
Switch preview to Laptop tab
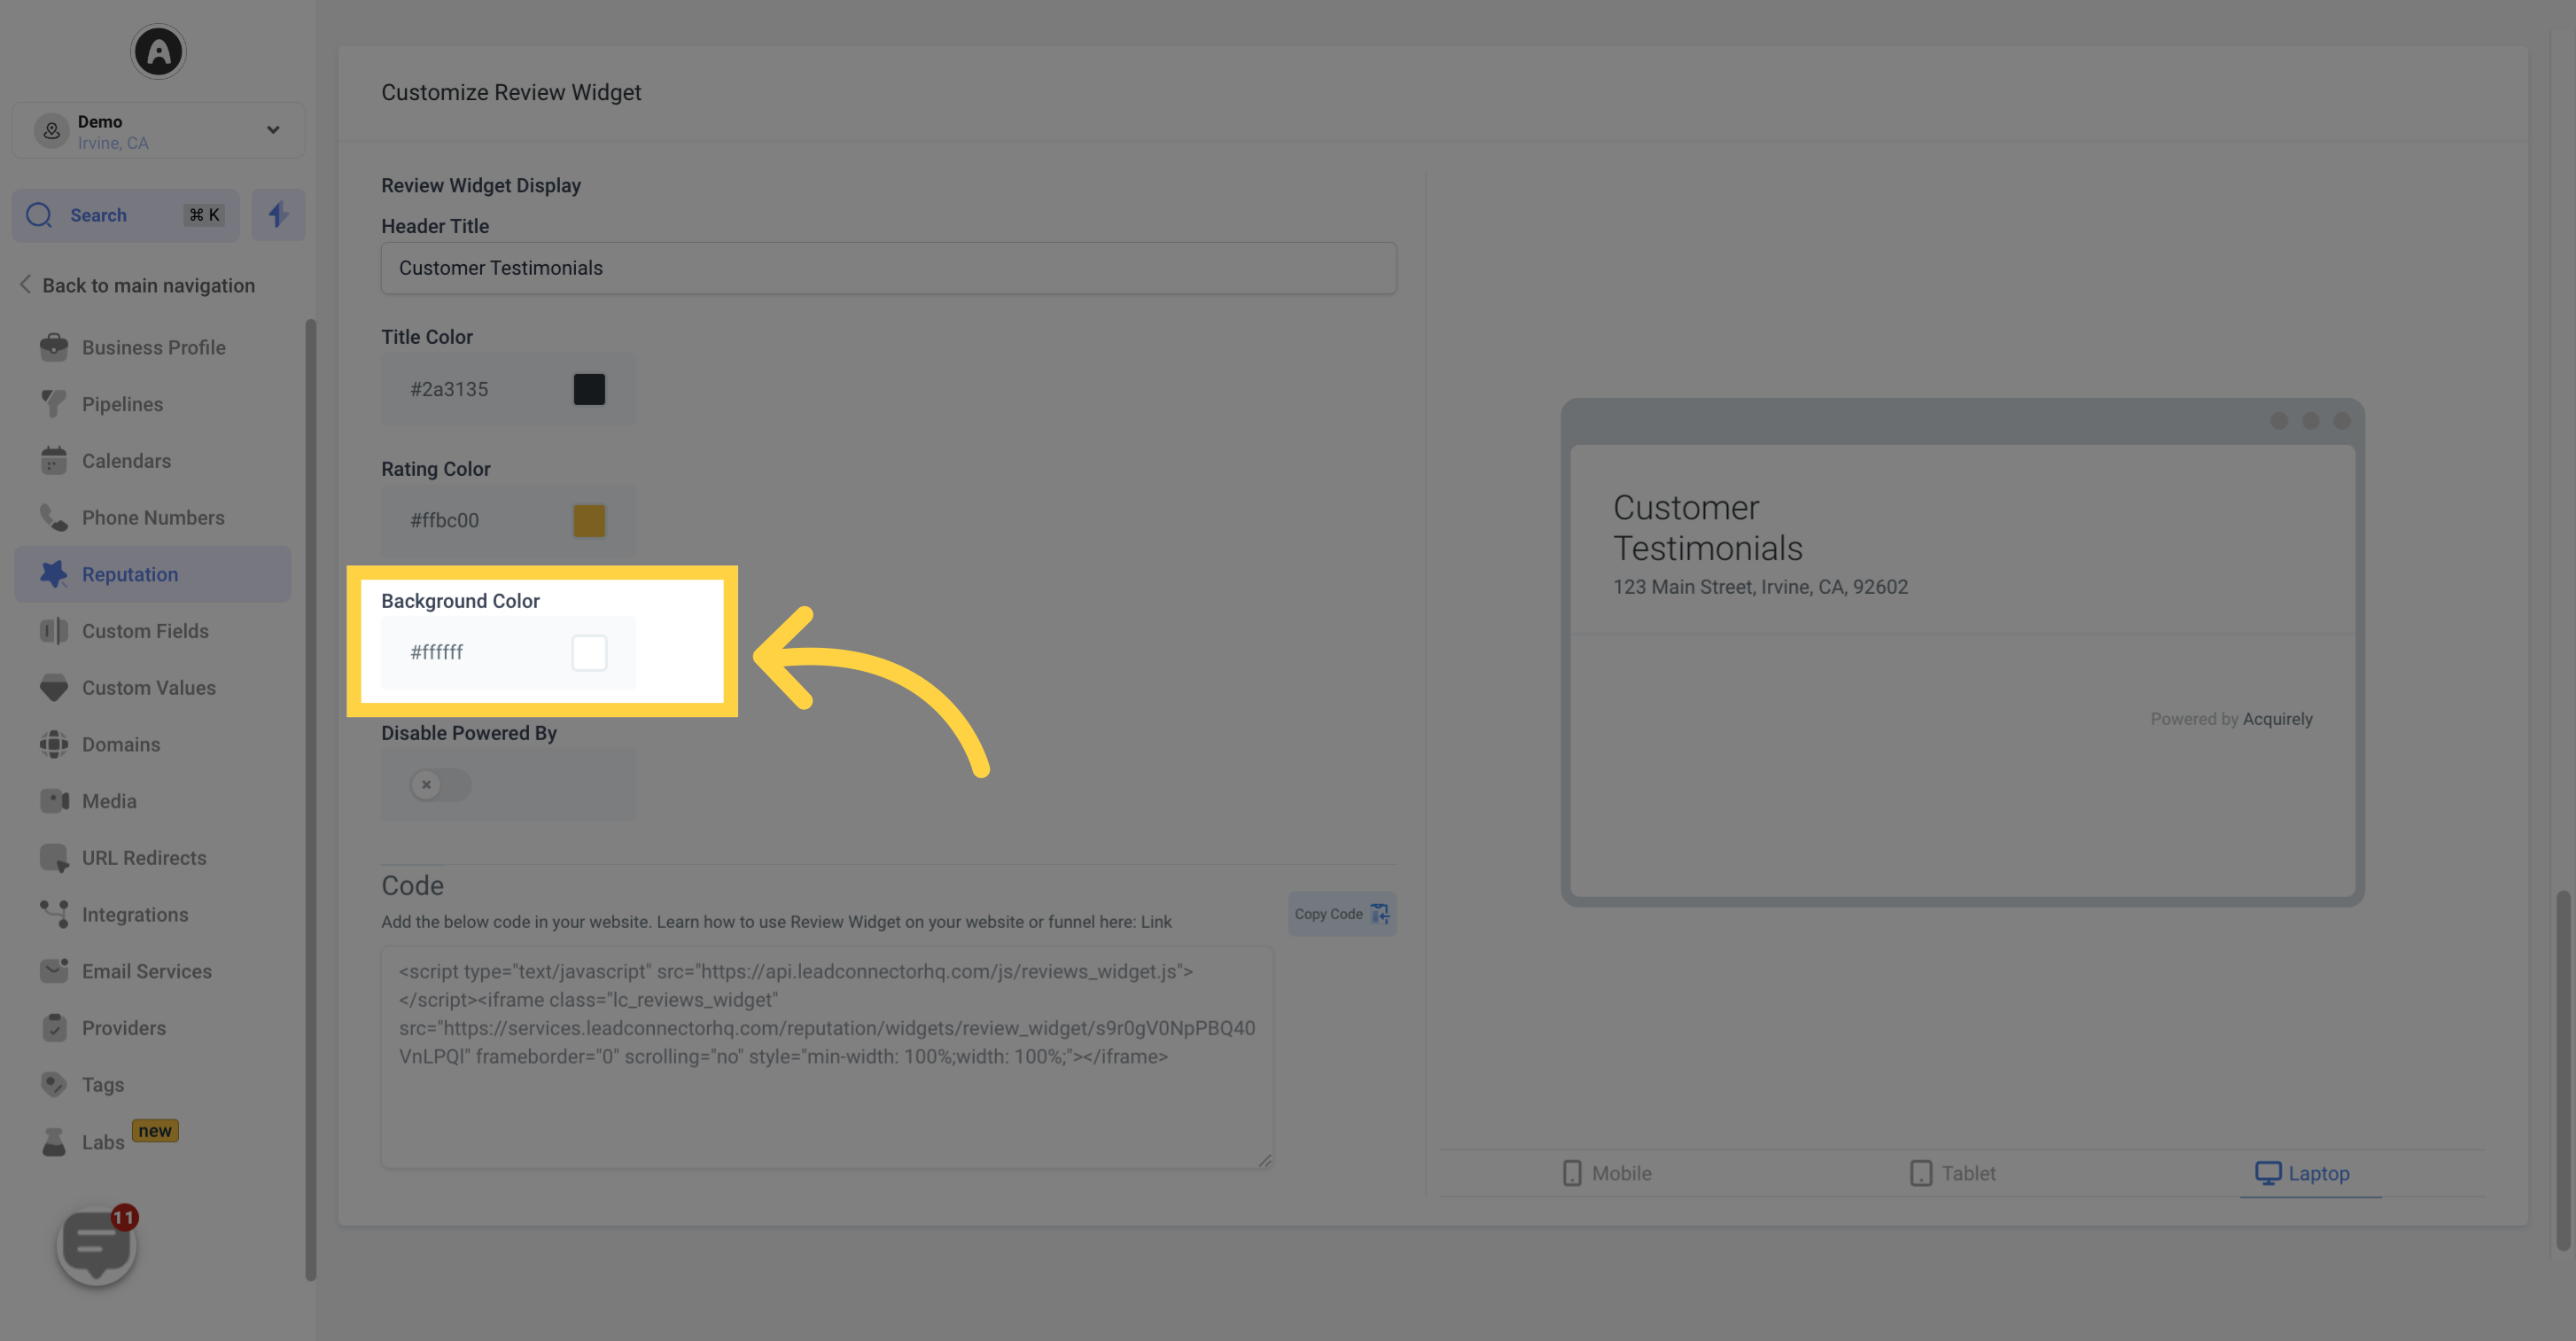click(2302, 1173)
